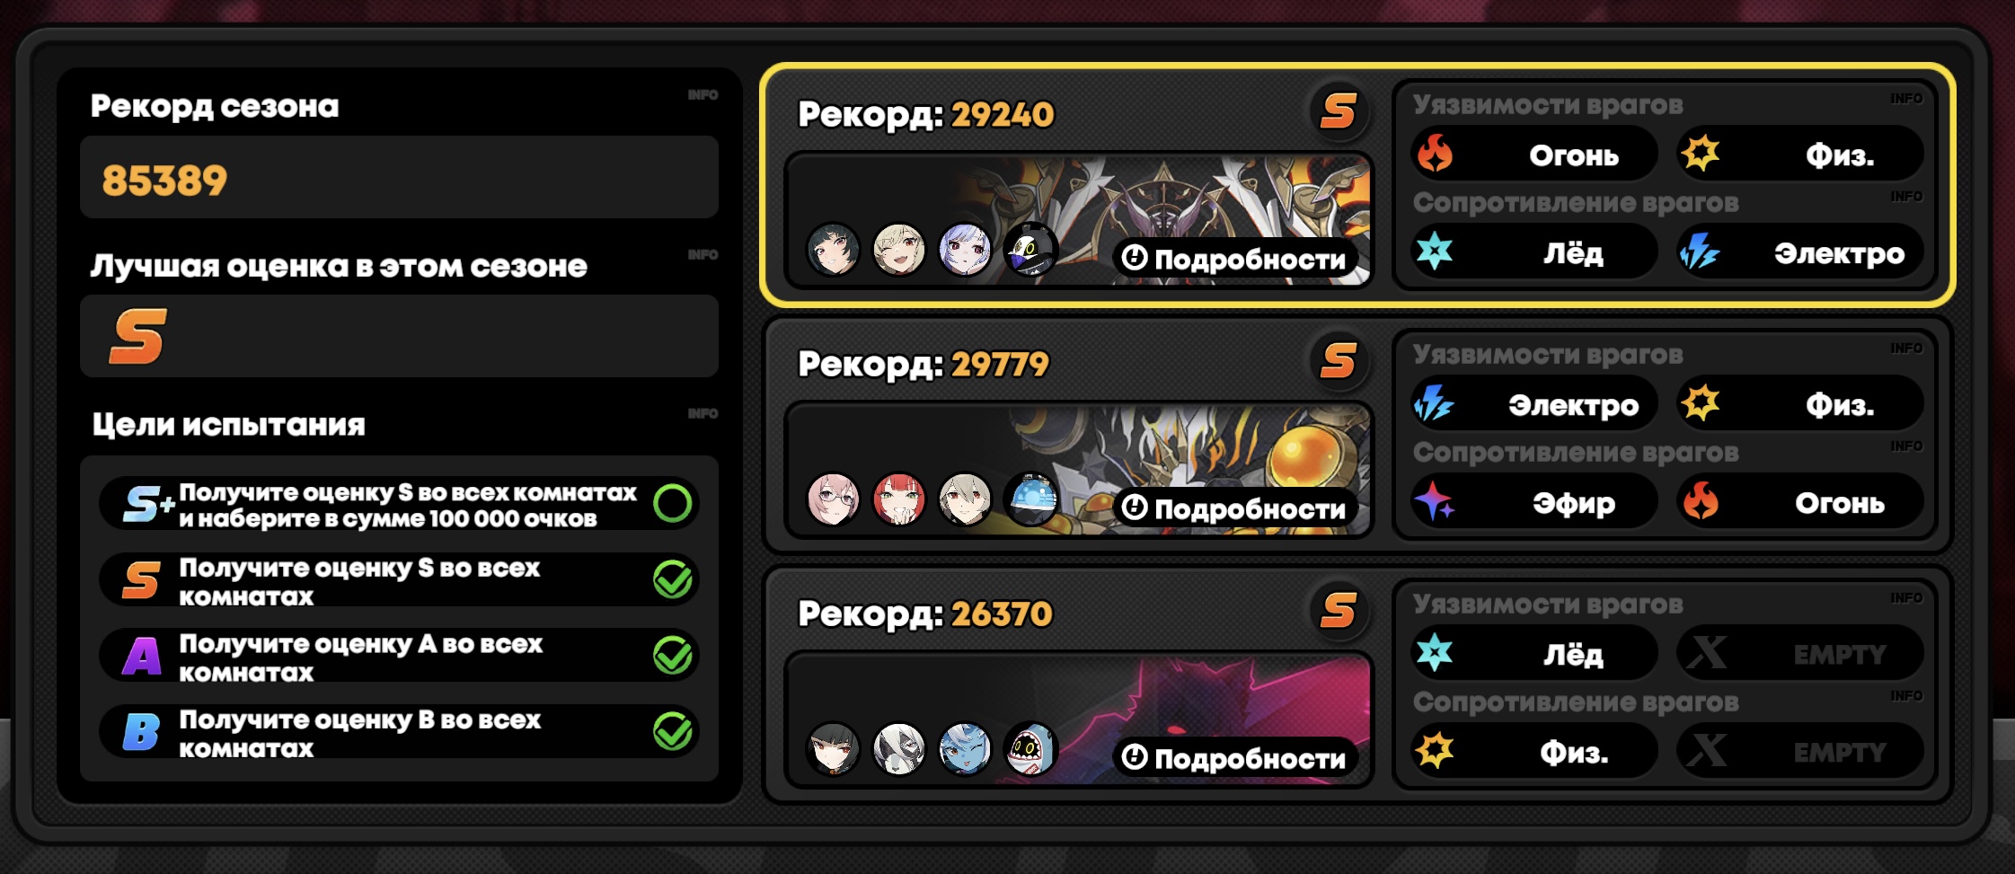Click the EMPTY weakness slot in third room
This screenshot has height=874, width=2015.
[1799, 653]
